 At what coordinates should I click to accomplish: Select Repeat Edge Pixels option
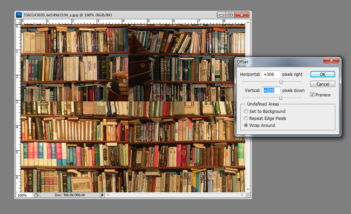point(246,118)
